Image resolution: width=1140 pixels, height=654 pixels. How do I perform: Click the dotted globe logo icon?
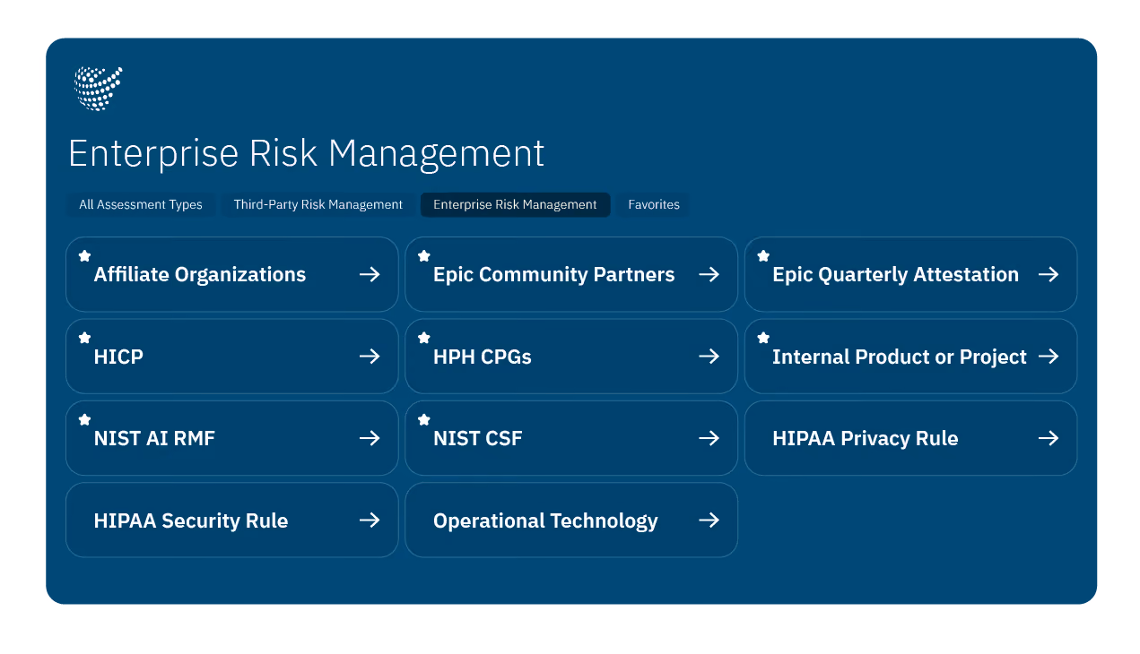point(98,89)
